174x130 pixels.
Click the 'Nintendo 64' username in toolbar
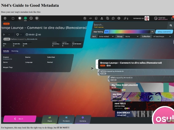pyautogui.click(x=139, y=18)
